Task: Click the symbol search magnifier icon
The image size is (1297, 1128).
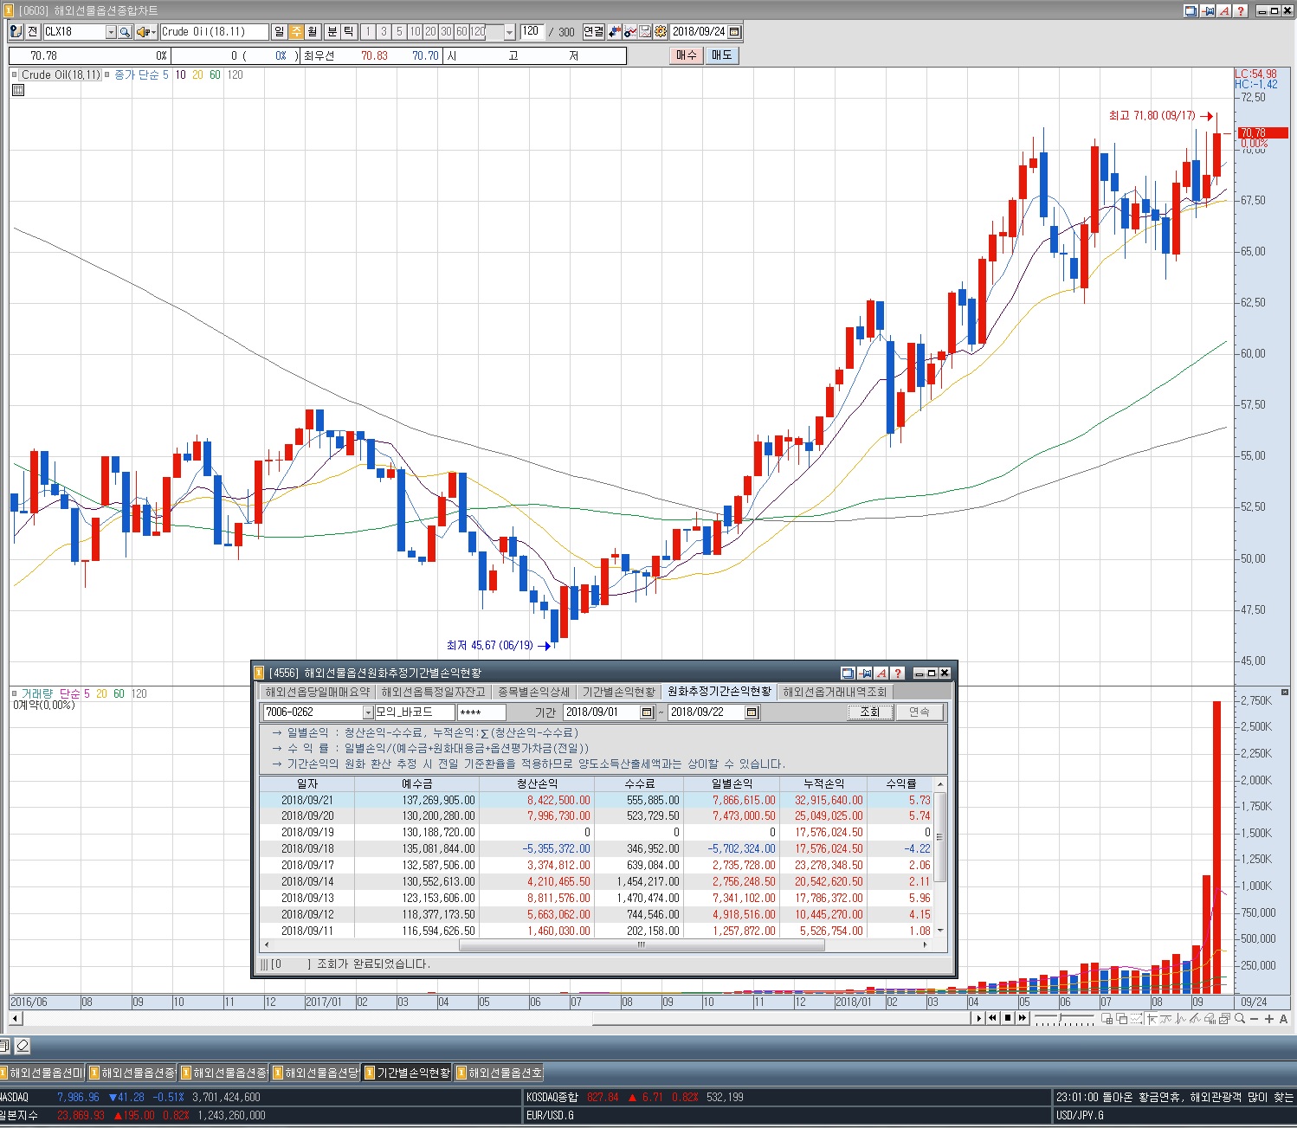Action: click(x=125, y=32)
